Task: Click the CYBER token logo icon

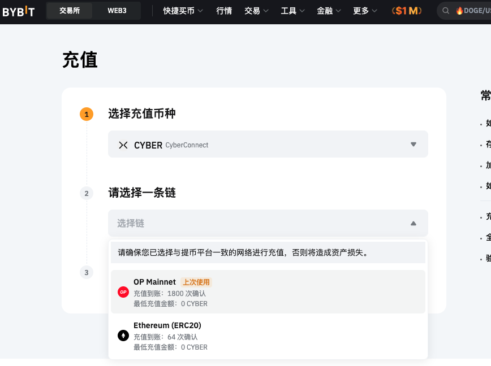Action: (123, 145)
